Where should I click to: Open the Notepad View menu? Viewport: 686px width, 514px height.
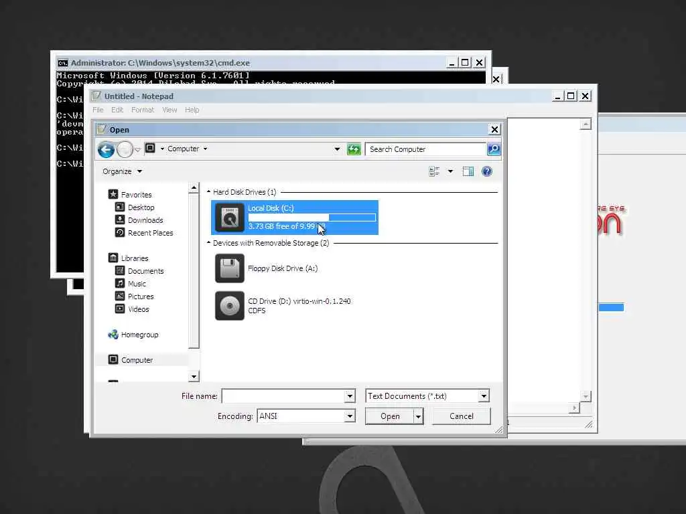[x=169, y=110]
